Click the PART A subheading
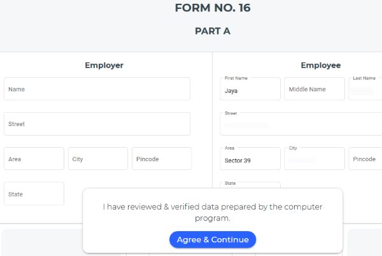382x256 pixels. (x=213, y=31)
